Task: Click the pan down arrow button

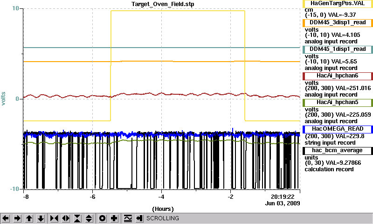Action: pos(41,218)
